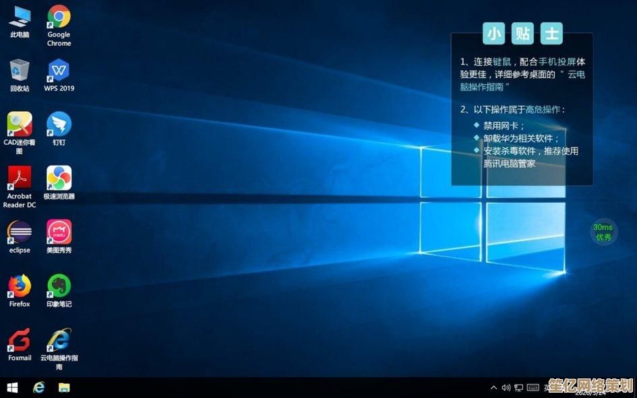Select the Firefox desktop shortcut
The image size is (637, 398).
coord(20,290)
